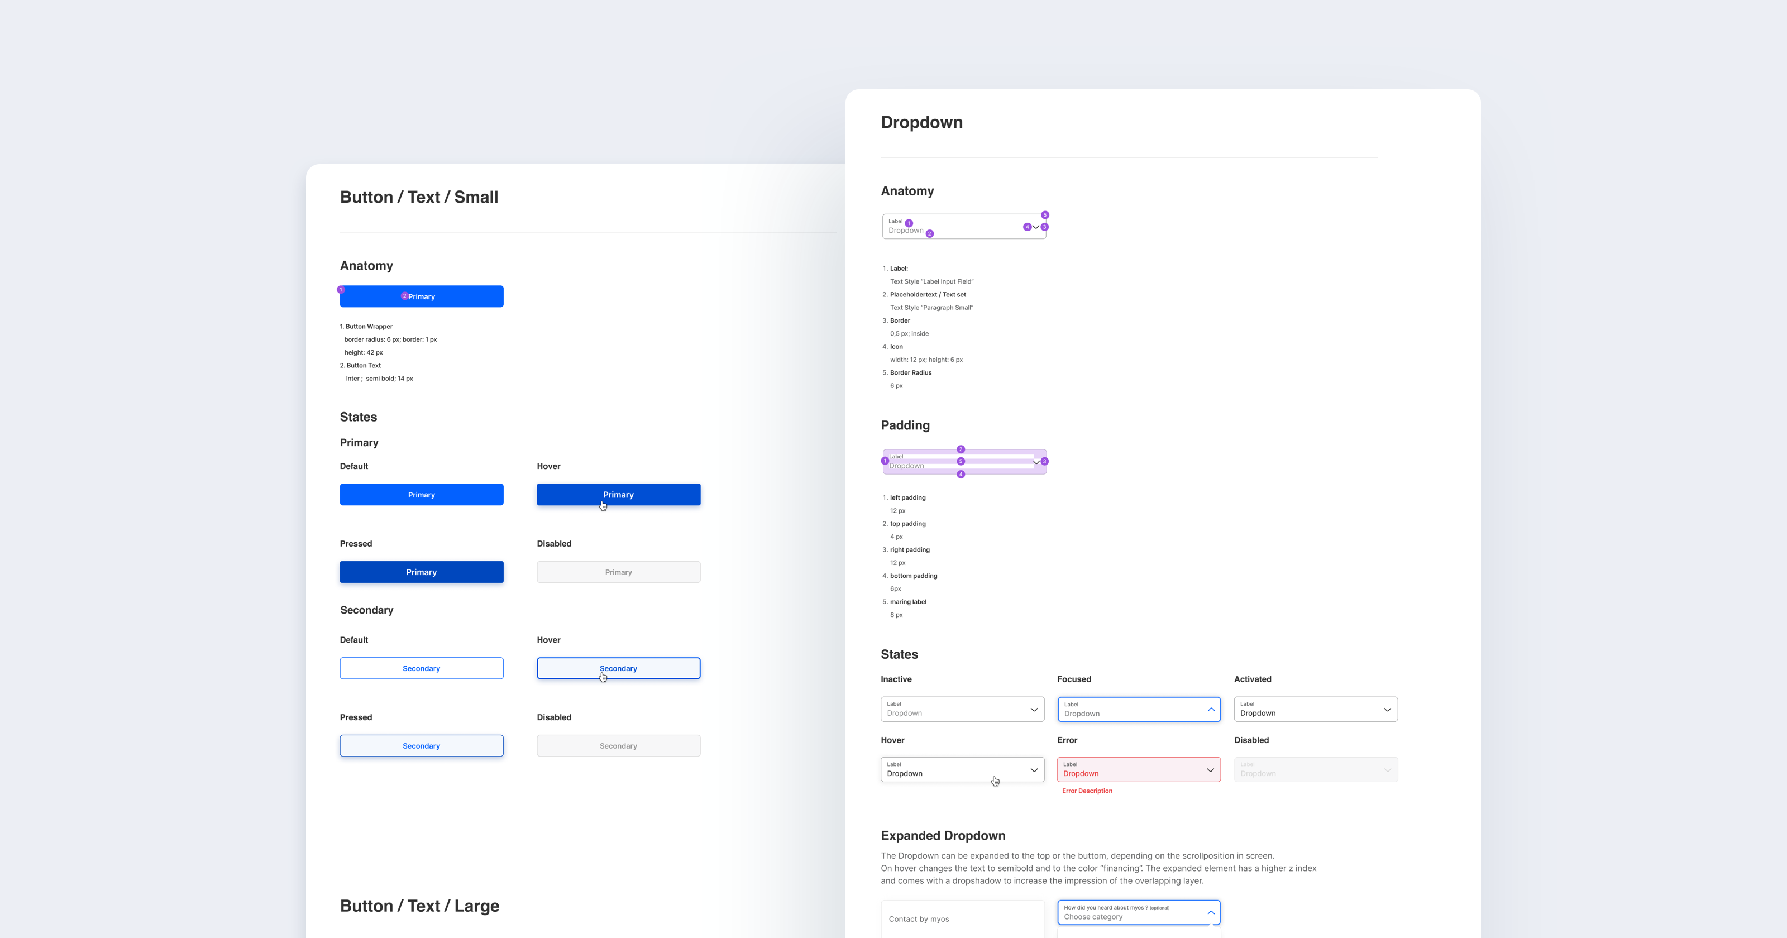The width and height of the screenshot is (1787, 938).
Task: Open the Inactive state dropdown
Action: click(962, 709)
